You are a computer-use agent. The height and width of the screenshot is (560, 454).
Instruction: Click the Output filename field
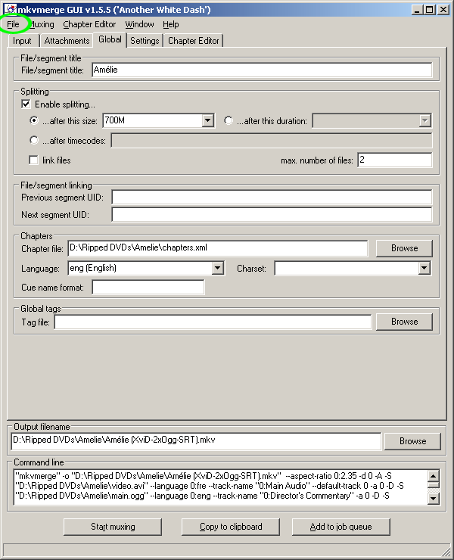click(x=196, y=440)
